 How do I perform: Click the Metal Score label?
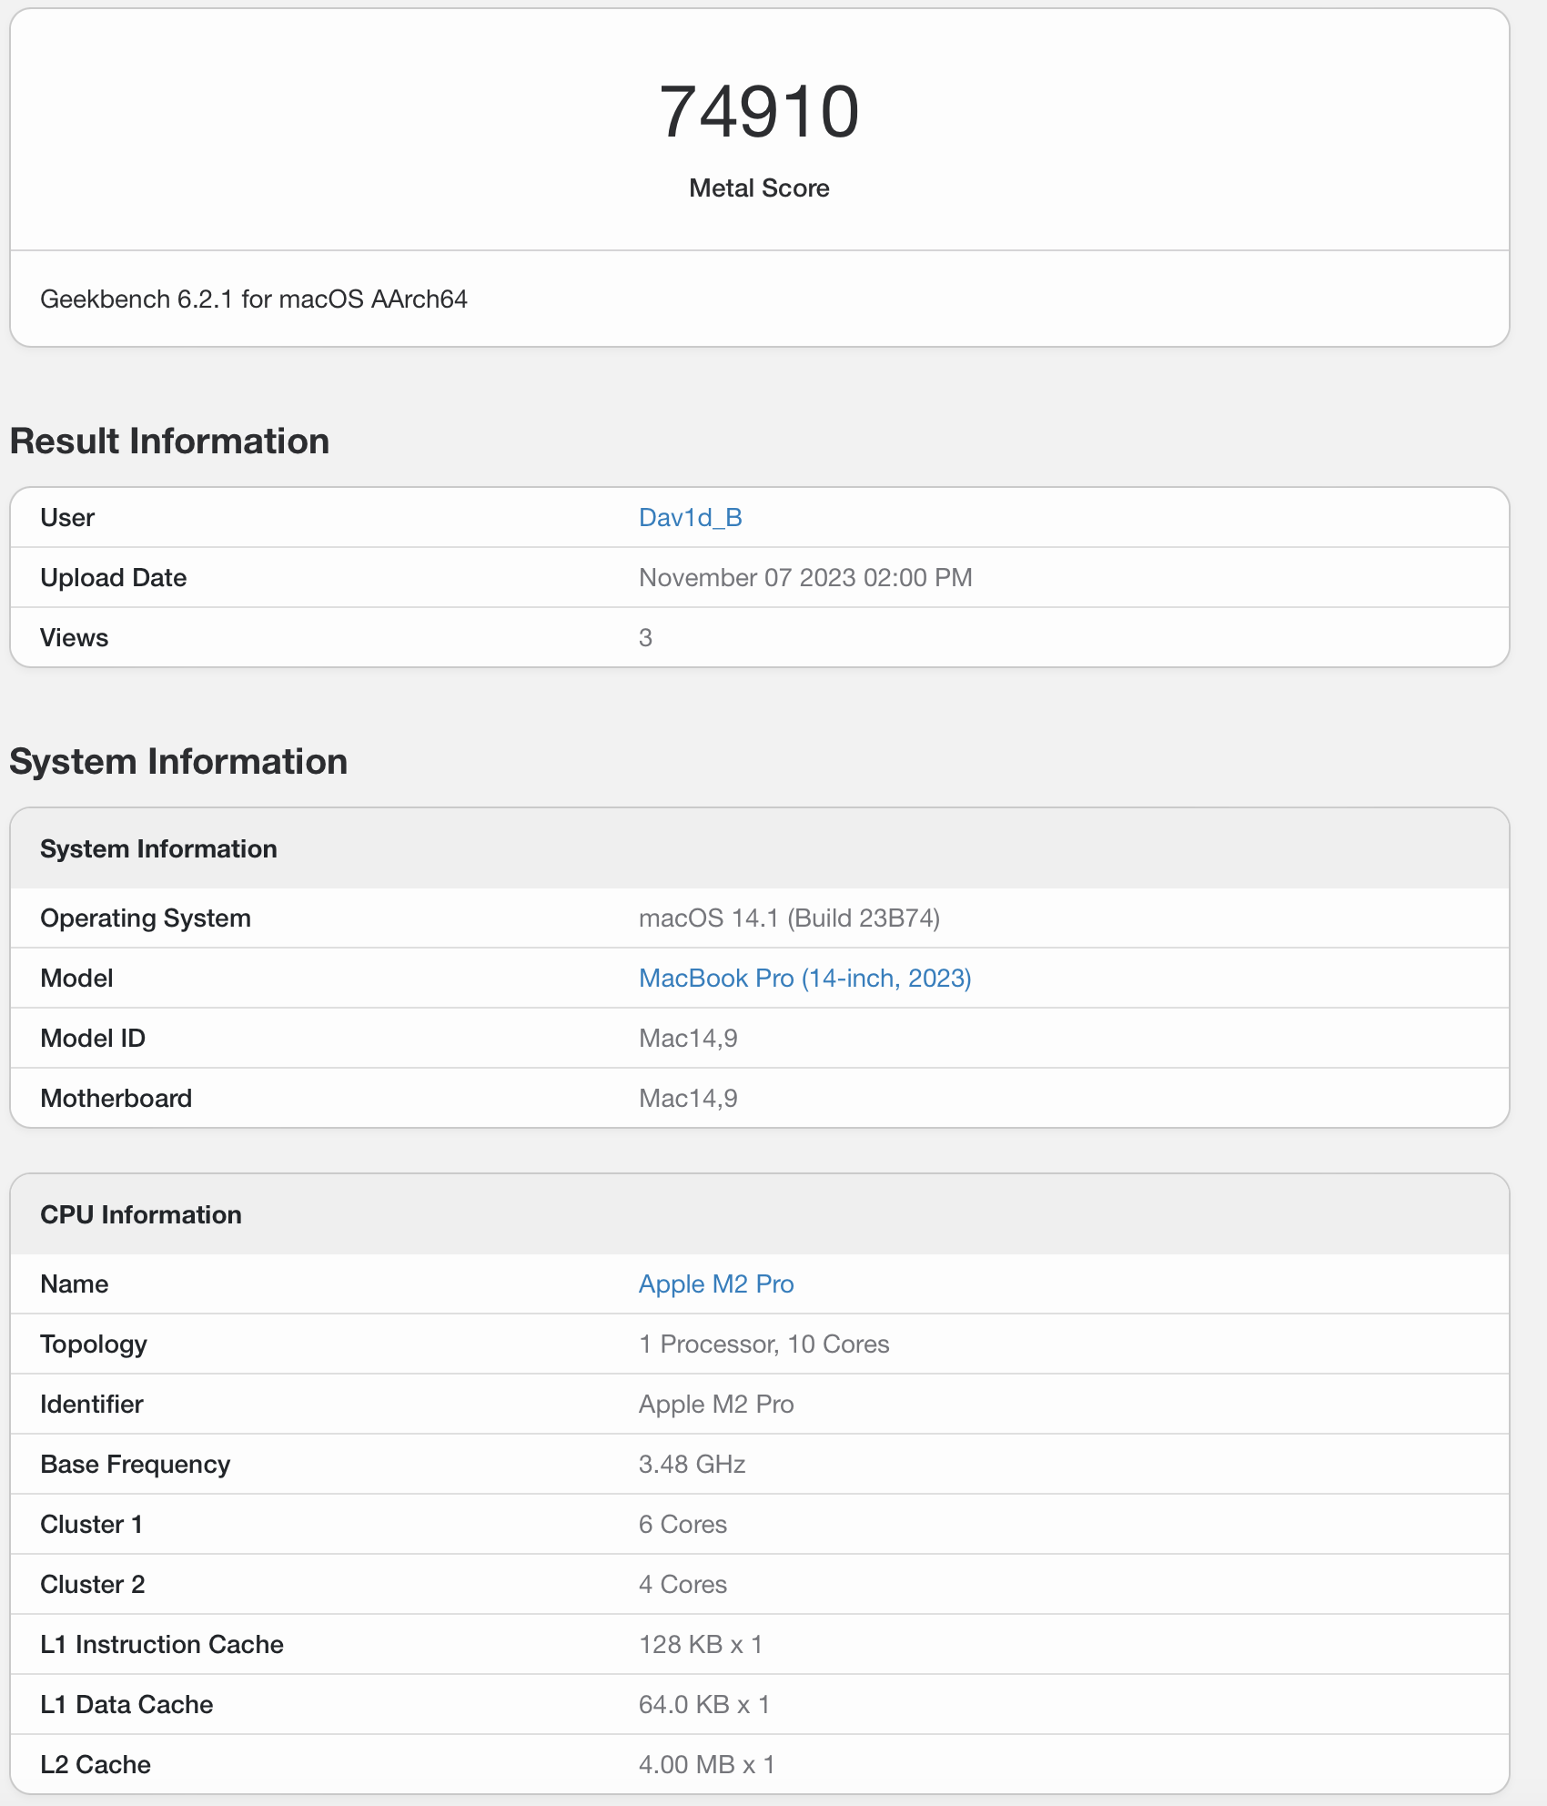pos(759,188)
